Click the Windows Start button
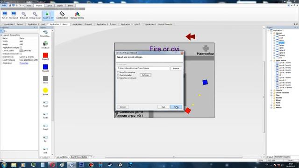299x168 pixels. 4,165
